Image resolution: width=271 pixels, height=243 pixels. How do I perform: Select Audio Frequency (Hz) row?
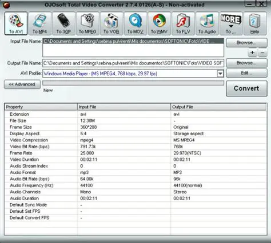(135, 185)
